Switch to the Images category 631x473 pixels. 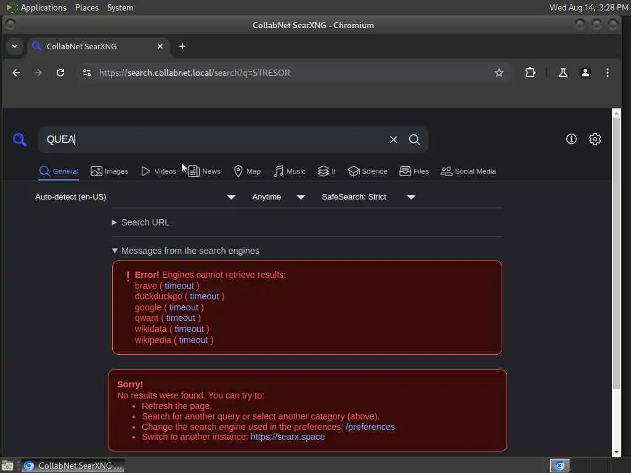click(109, 171)
